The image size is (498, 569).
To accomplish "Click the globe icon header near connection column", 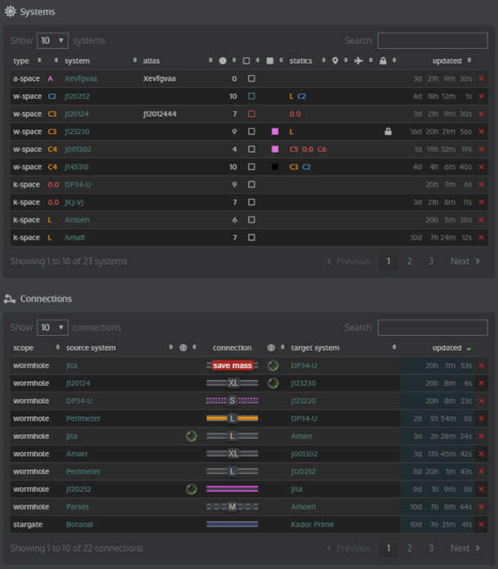I will tap(183, 347).
